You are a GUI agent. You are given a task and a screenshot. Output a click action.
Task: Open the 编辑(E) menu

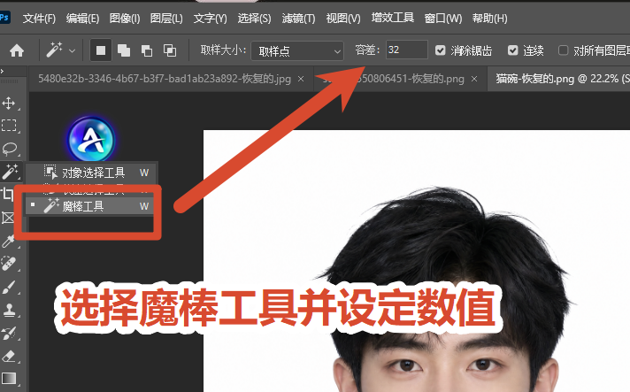click(x=82, y=18)
